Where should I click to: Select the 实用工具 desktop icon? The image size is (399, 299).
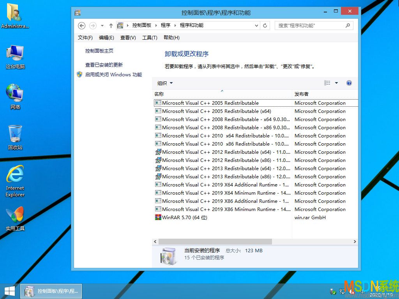pos(15,219)
